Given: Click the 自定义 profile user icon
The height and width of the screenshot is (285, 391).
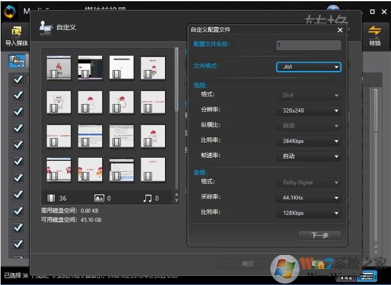Looking at the screenshot, I should (x=46, y=27).
